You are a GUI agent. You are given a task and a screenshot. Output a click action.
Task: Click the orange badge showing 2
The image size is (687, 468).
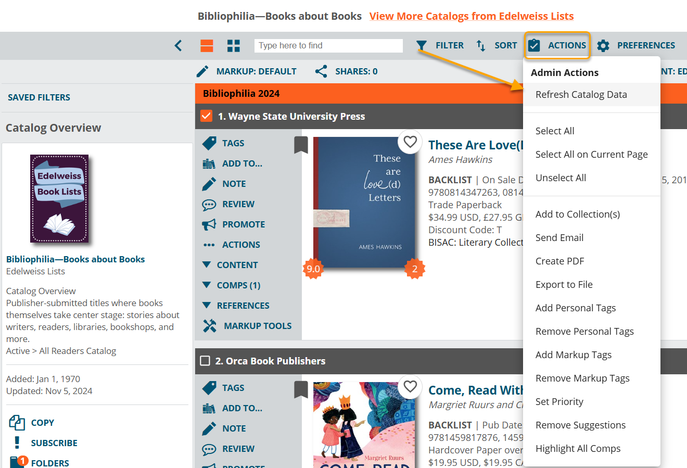(x=415, y=269)
